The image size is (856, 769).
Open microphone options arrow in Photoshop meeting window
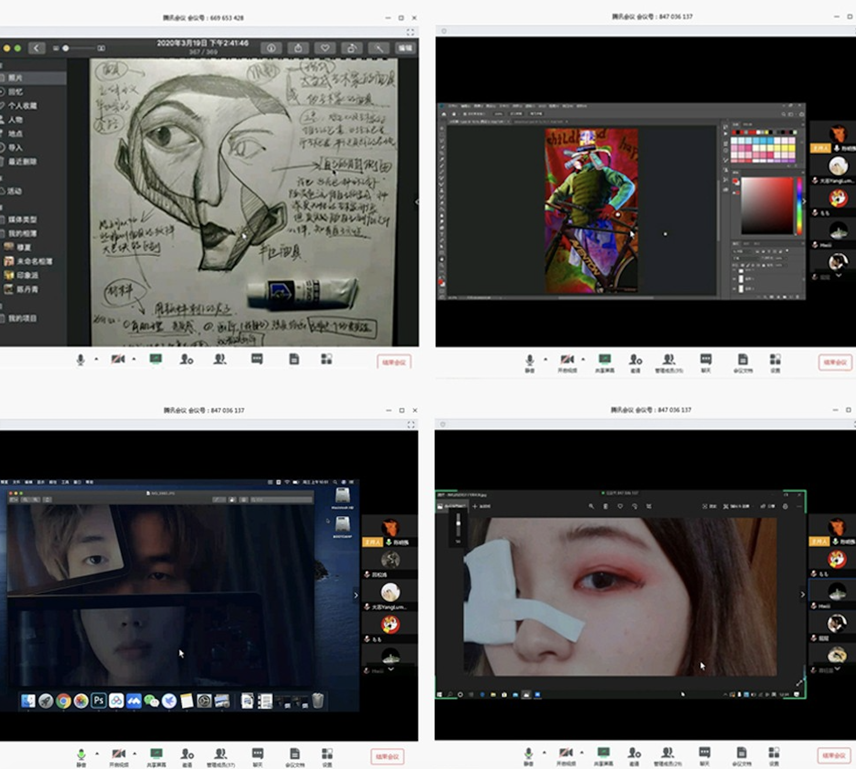tap(545, 359)
